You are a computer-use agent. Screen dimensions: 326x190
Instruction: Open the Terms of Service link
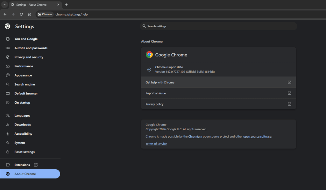pyautogui.click(x=156, y=144)
